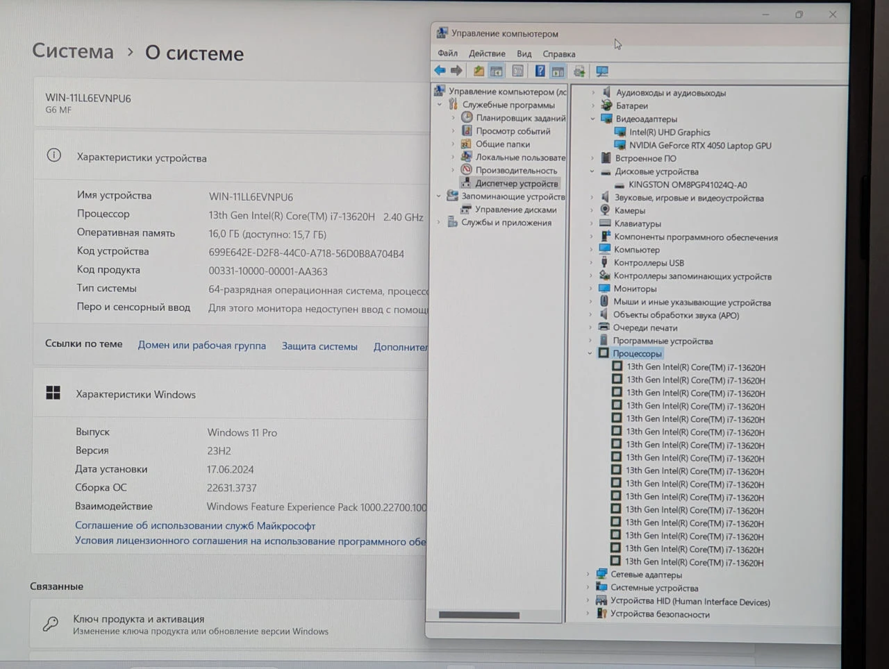The width and height of the screenshot is (889, 669).
Task: Click the blue Back arrow in toolbar
Action: pos(440,71)
